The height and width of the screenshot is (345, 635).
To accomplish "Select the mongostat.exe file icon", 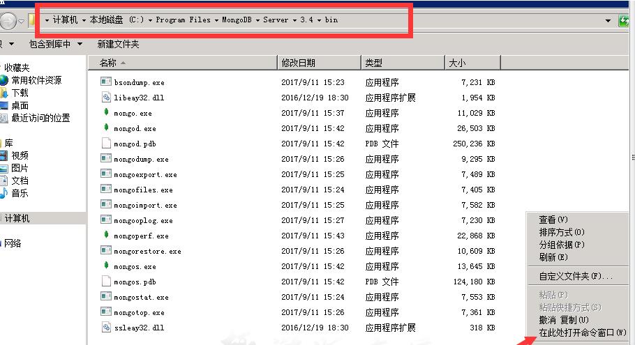I will tap(105, 297).
